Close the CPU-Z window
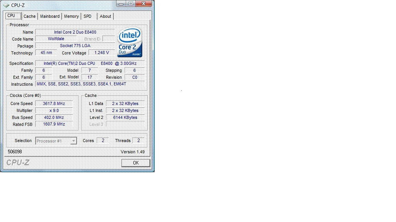Viewport: 396px width, 222px height. [144, 3]
